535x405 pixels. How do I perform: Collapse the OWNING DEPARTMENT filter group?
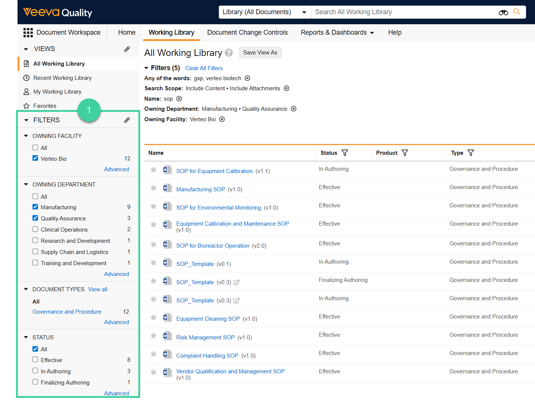point(26,185)
